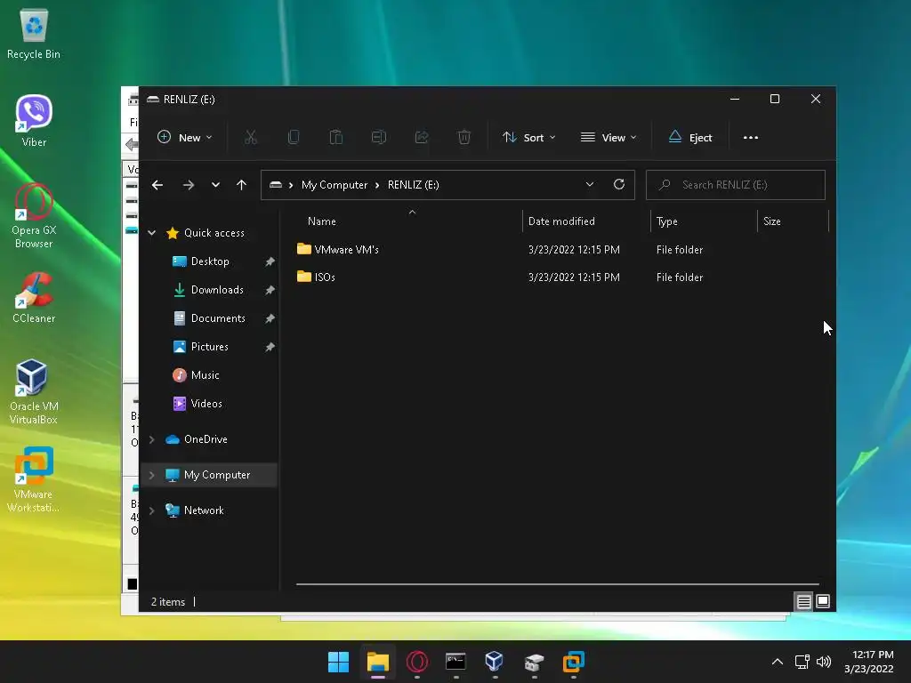The image size is (911, 683).
Task: Open Downloads in Quick access
Action: point(217,290)
